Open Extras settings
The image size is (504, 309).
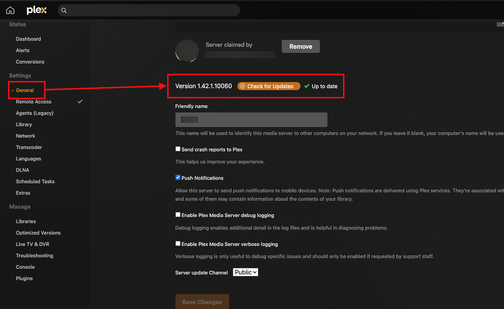coord(23,193)
